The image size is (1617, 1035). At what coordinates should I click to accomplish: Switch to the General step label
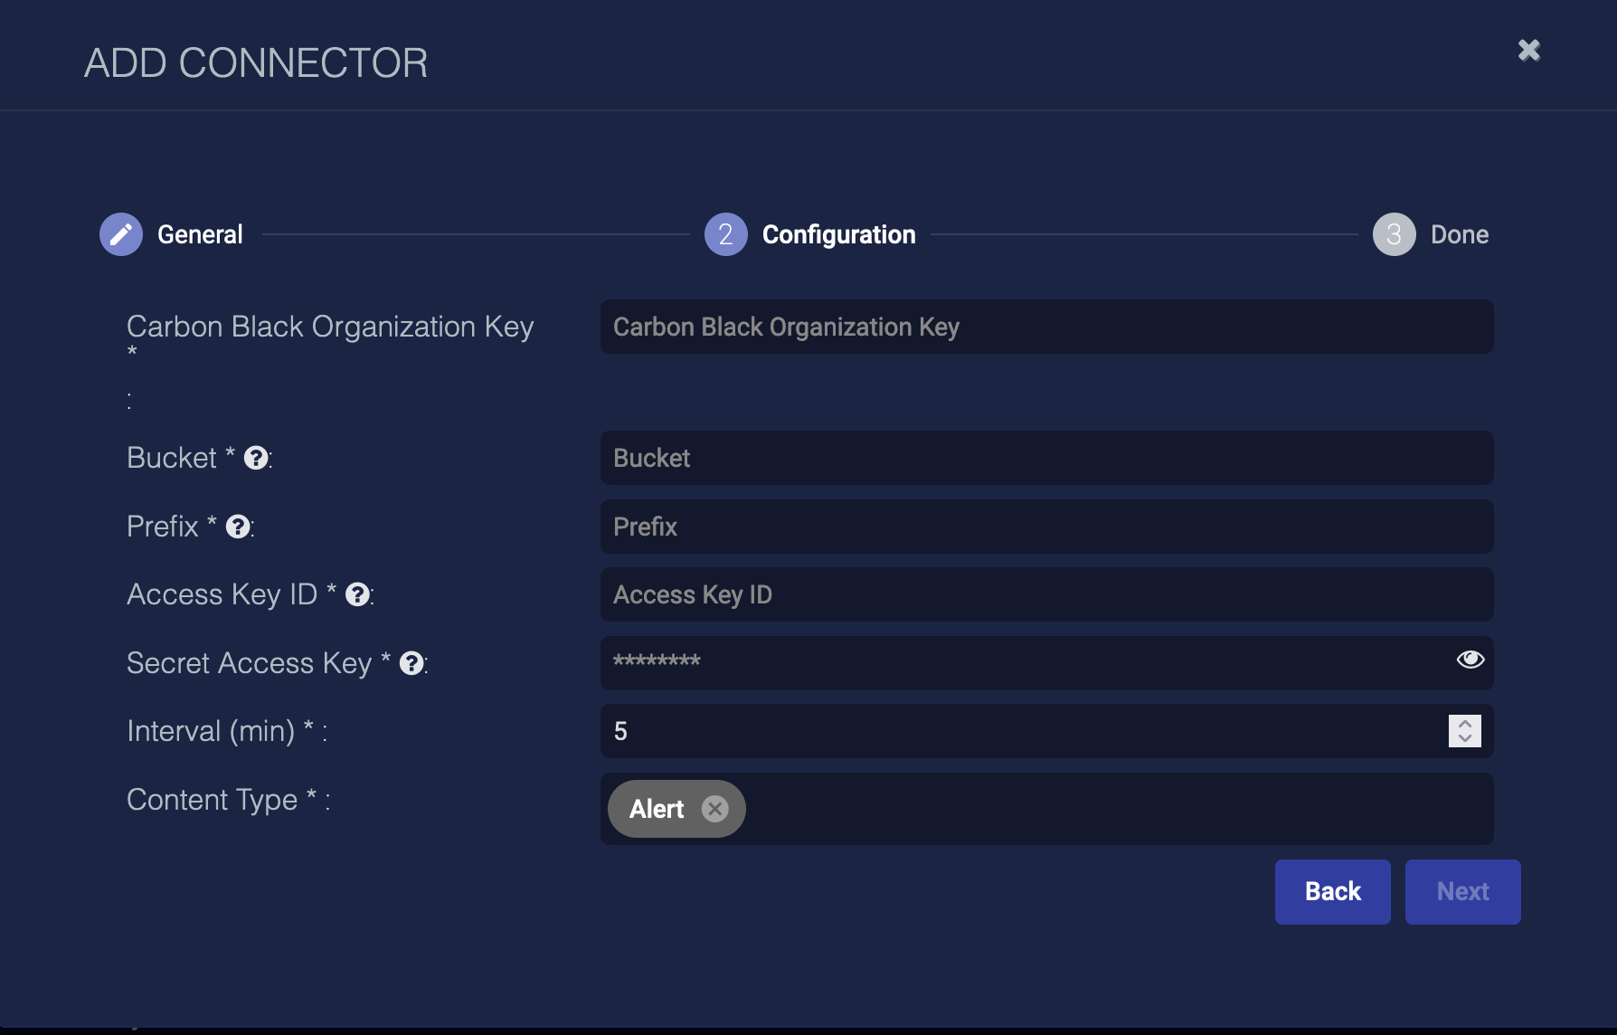click(x=200, y=234)
